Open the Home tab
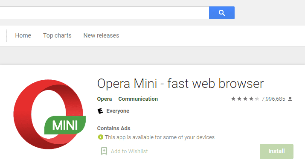This screenshot has width=305, height=166. (23, 35)
